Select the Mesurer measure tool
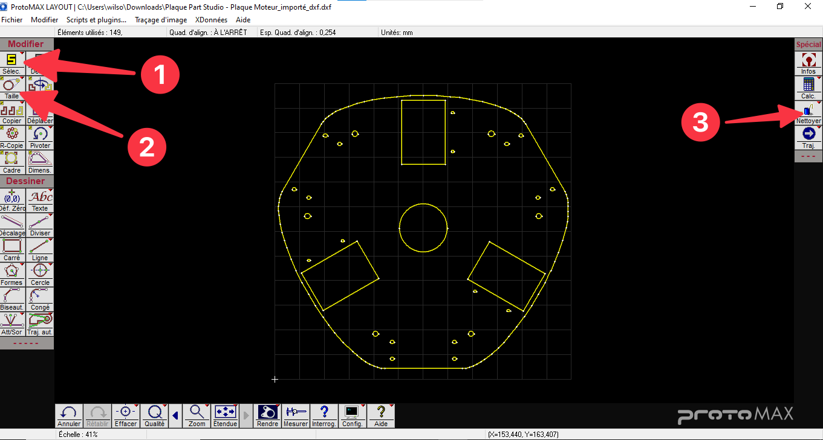823x440 pixels. click(296, 416)
